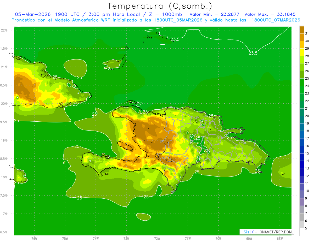Click the "1800UTC_07MAR2026" valid-until timestamp
The image size is (314, 242).
[276, 20]
